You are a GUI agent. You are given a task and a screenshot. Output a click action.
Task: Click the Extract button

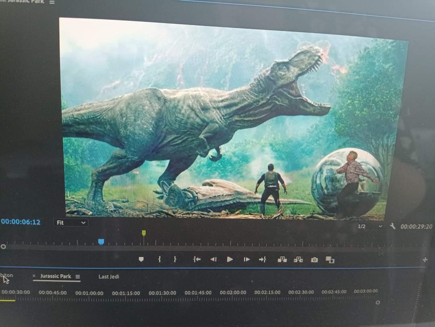point(298,260)
